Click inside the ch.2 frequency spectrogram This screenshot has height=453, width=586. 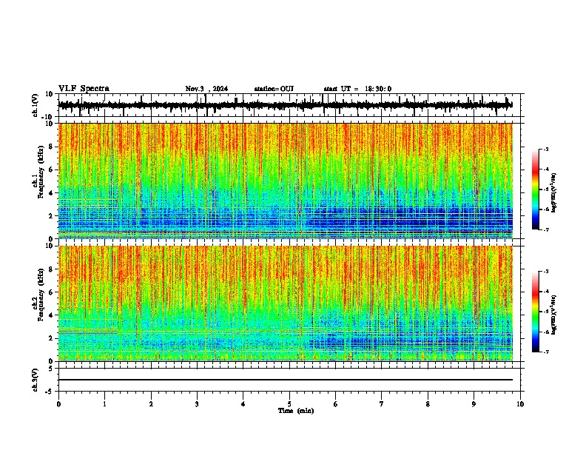[286, 303]
